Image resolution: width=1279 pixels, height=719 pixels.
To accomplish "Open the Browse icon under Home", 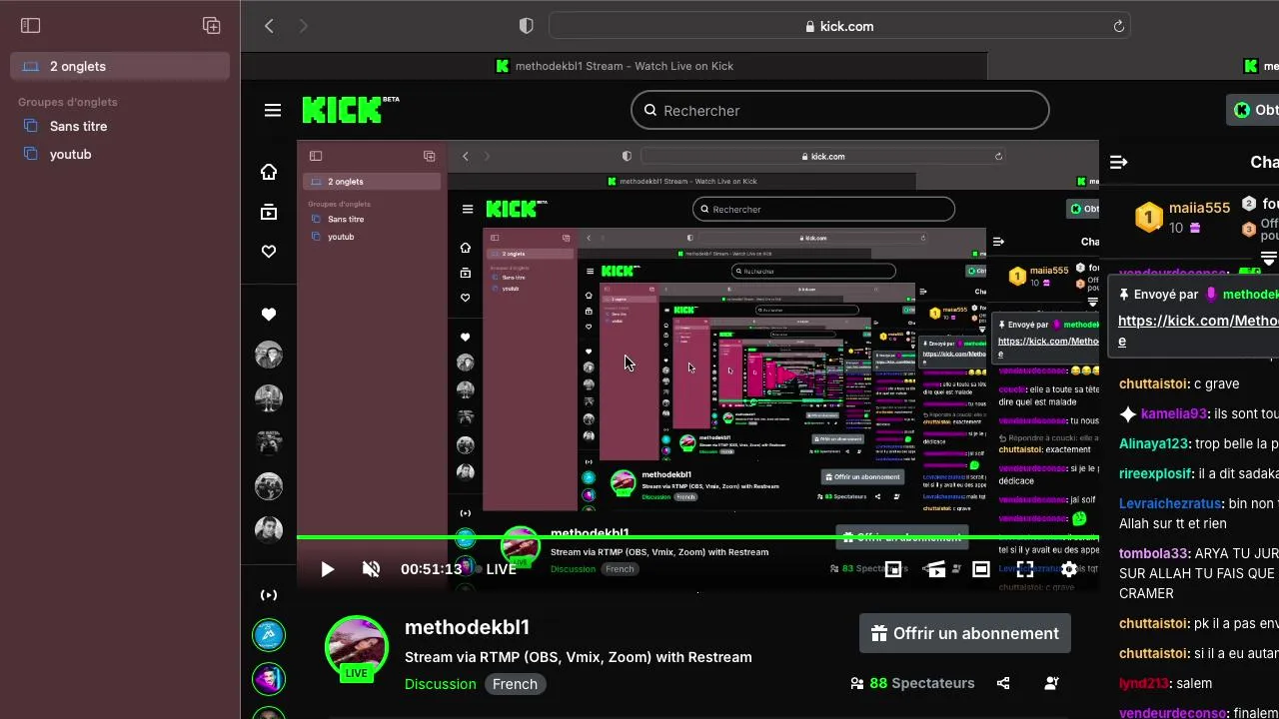I will click(269, 212).
